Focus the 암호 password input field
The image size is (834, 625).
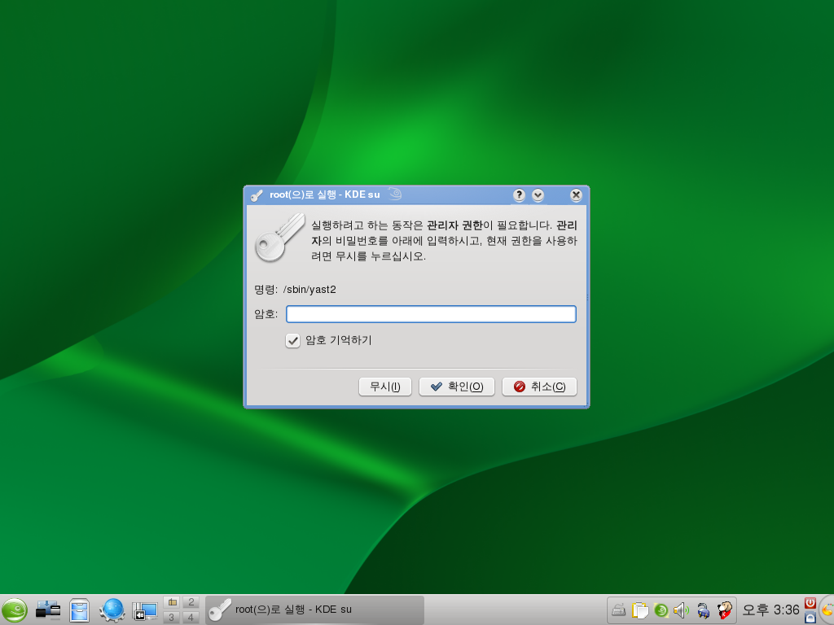click(431, 314)
